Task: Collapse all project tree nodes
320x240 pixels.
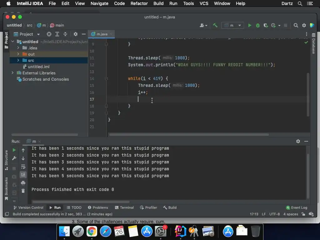Action: (65, 34)
